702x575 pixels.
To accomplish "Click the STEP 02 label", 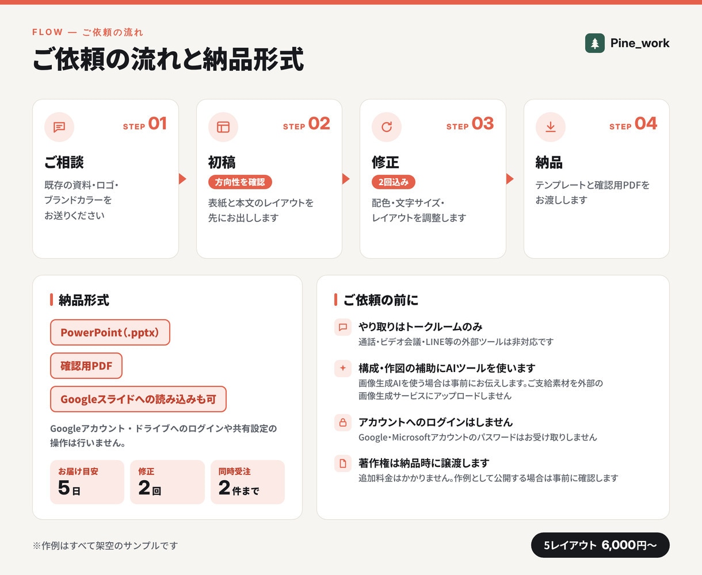I will coord(307,124).
